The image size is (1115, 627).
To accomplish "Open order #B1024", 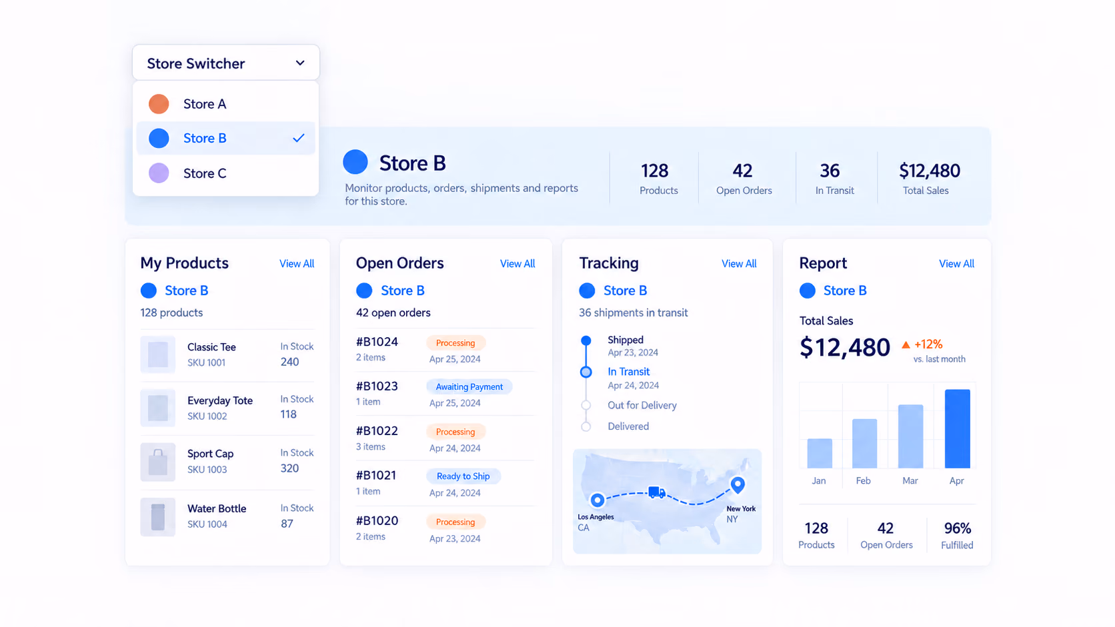I will click(x=377, y=342).
